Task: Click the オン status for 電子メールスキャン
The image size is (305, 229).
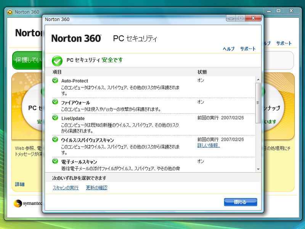Action: point(201,161)
